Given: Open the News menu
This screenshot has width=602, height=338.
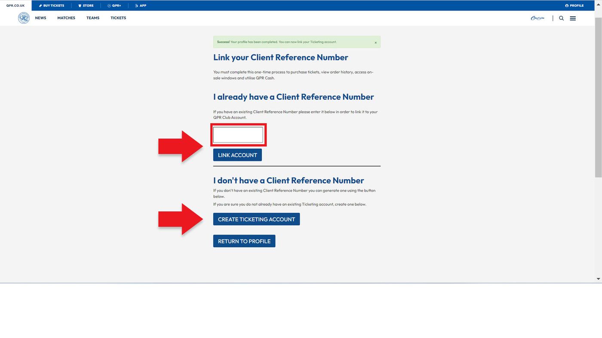Looking at the screenshot, I should click(x=41, y=18).
